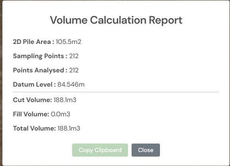Select the Sampling Points value 212
The image size is (230, 166).
[74, 56]
